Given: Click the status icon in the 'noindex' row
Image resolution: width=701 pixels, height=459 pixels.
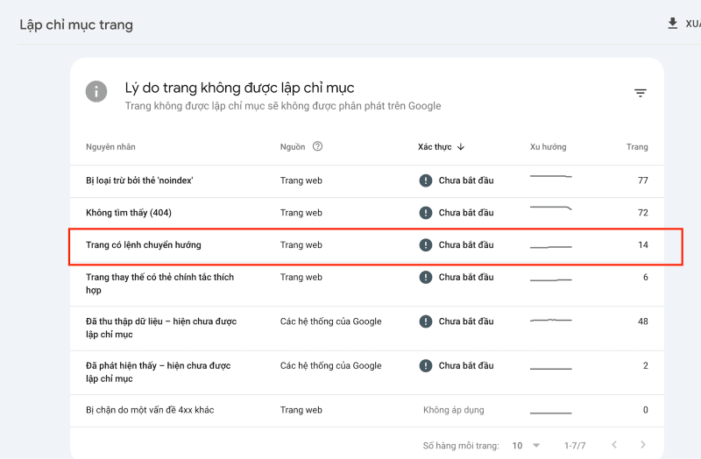Looking at the screenshot, I should pyautogui.click(x=426, y=180).
